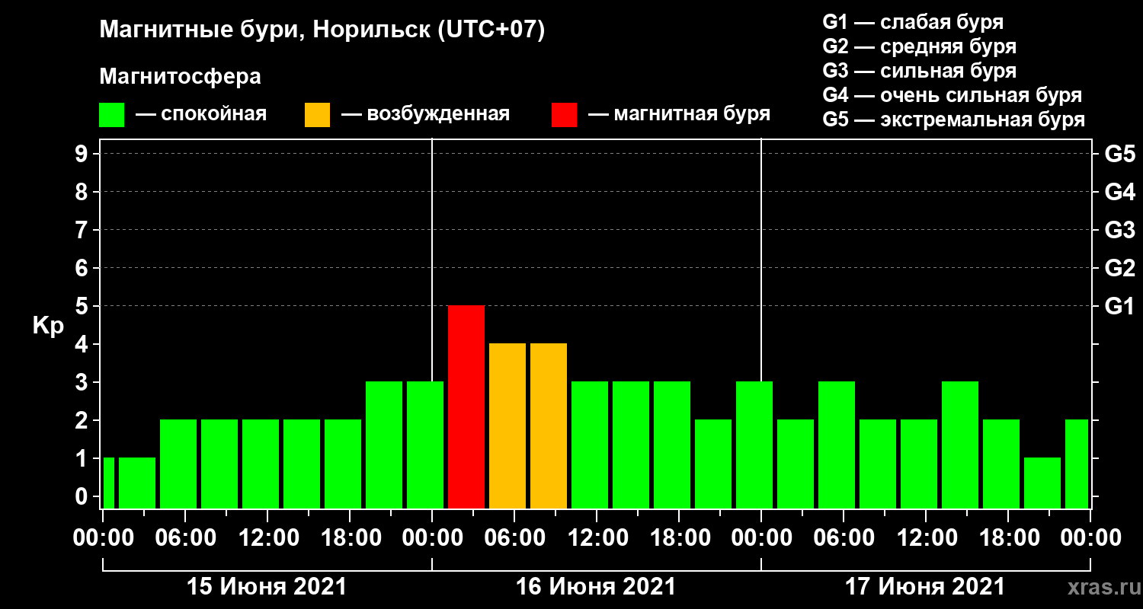The height and width of the screenshot is (609, 1143).
Task: Click the 'Kp' axis label
Action: tap(48, 326)
